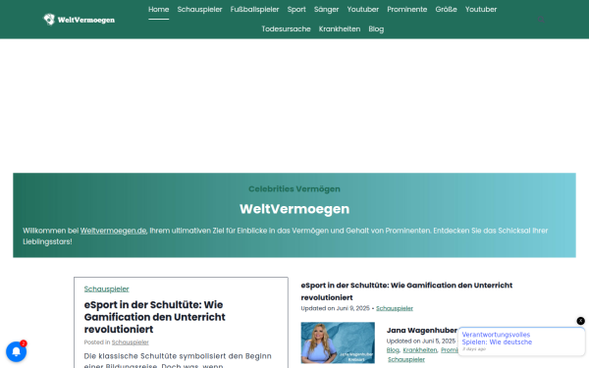The width and height of the screenshot is (589, 368).
Task: Click the 'Updated on Juni 5, 2025' date text
Action: coord(421,341)
